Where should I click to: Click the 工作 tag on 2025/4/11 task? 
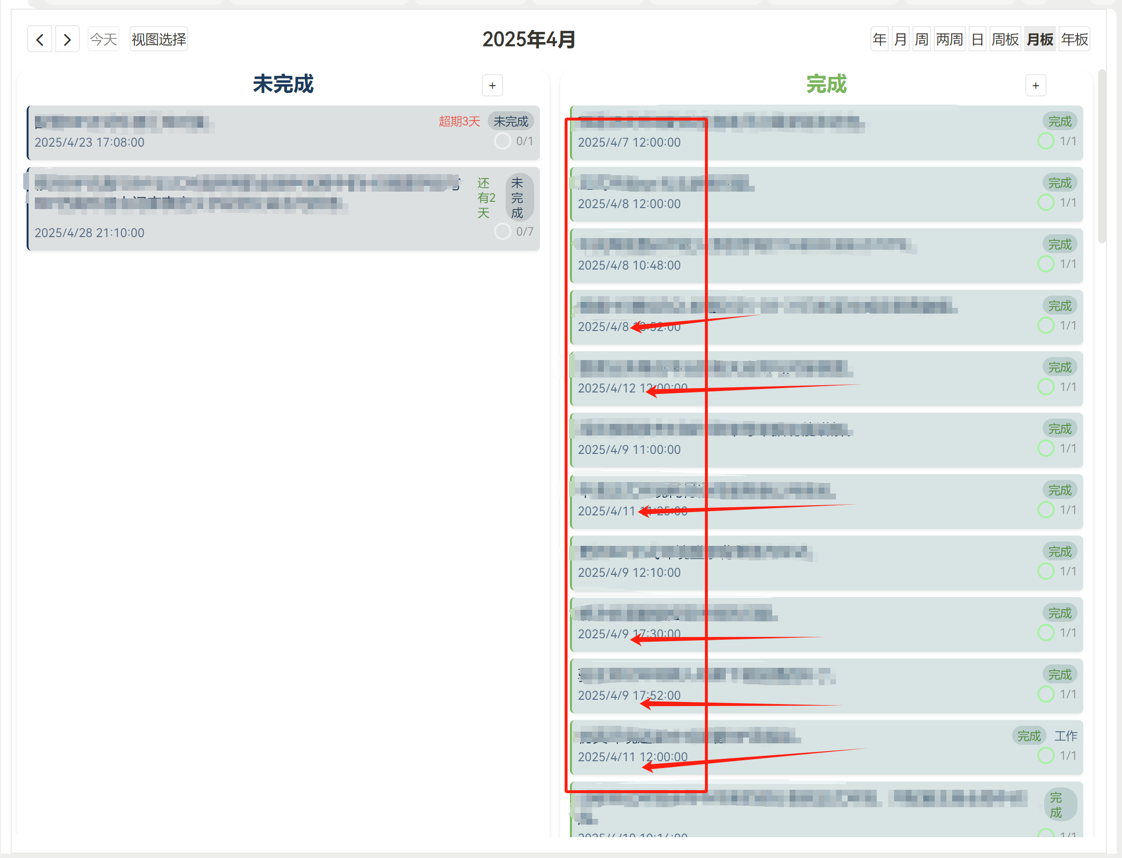1066,736
